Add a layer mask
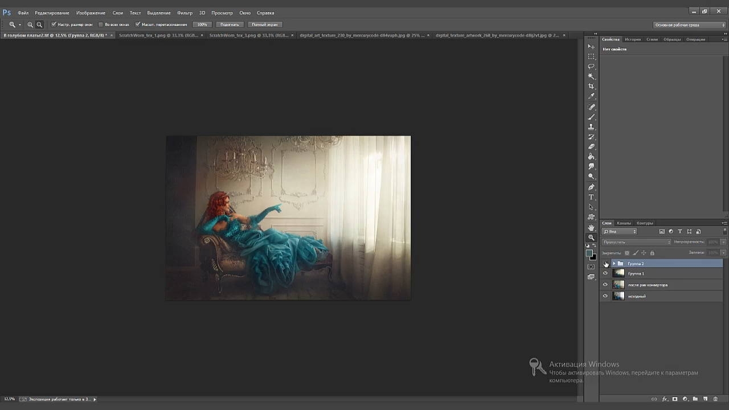The image size is (729, 410). click(x=675, y=399)
